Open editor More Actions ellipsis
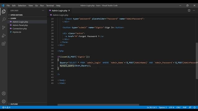 [x=194, y=10]
